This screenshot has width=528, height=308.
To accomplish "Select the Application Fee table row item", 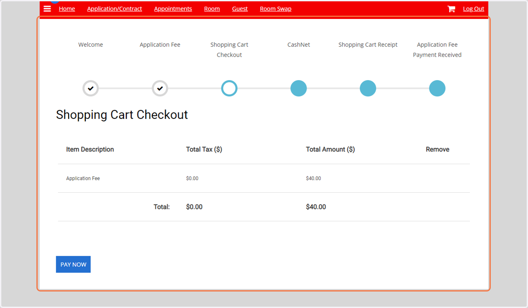I will coord(83,179).
